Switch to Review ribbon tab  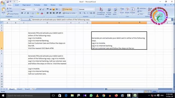pos(53,5)
